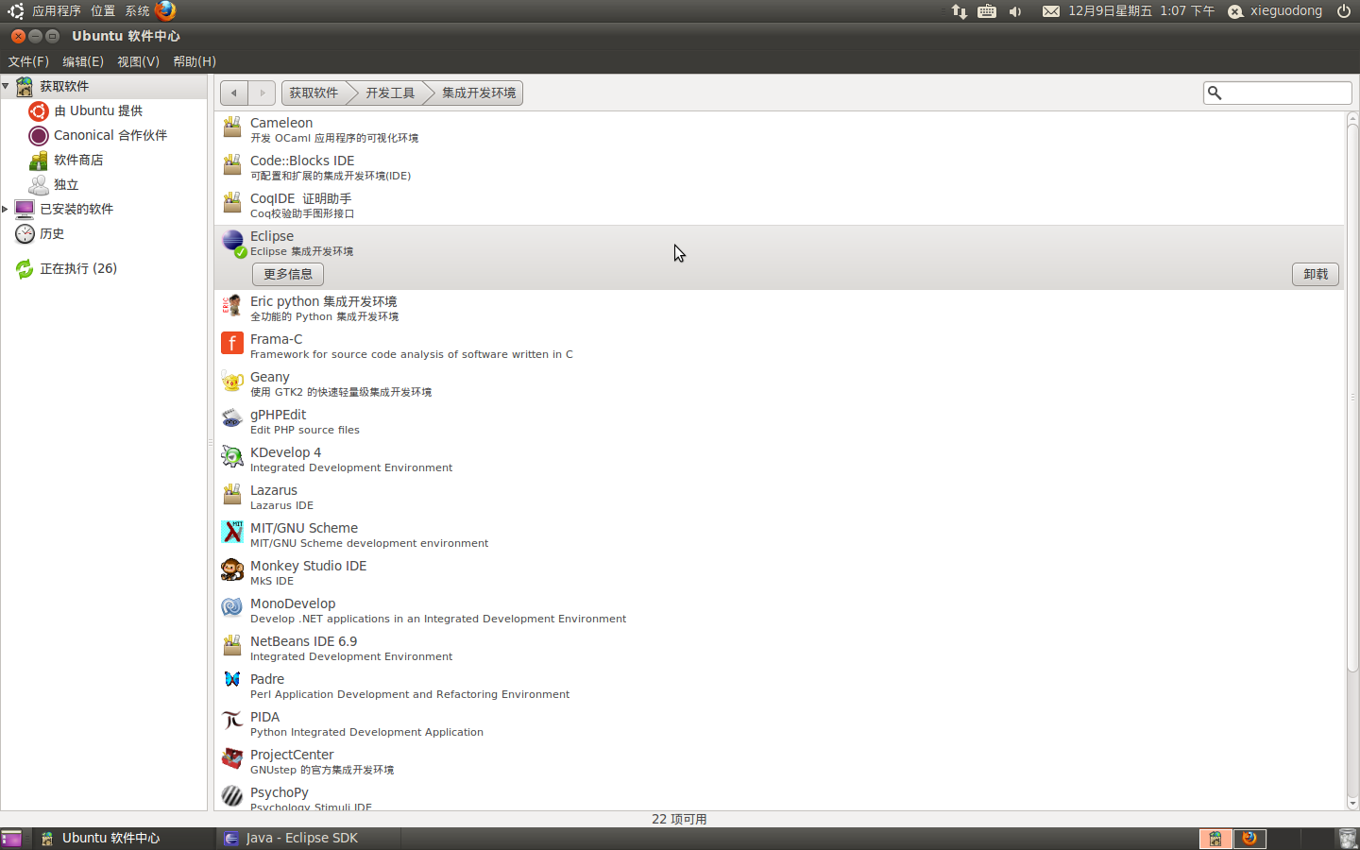Click the Eclipse application icon
Viewport: 1360px width, 850px height.
click(x=233, y=243)
